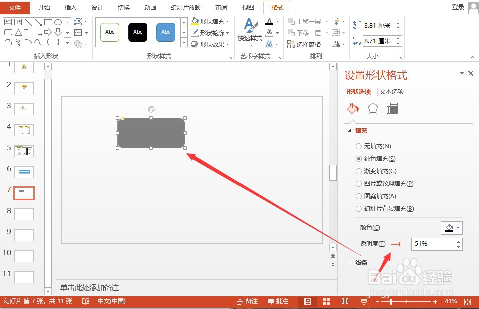Open the Shape Fill (形状填充) dropdown
Viewport: 479px width, 309px height.
click(210, 21)
